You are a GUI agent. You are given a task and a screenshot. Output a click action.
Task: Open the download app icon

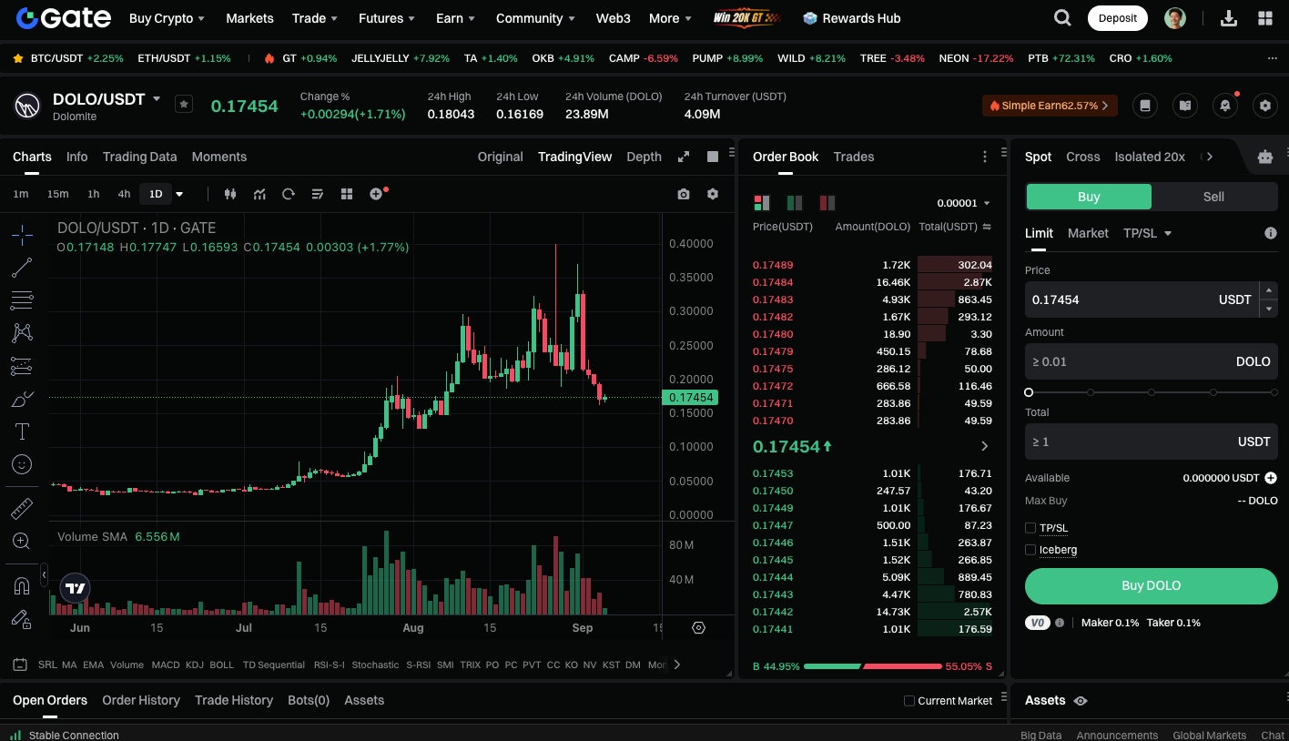coord(1228,18)
